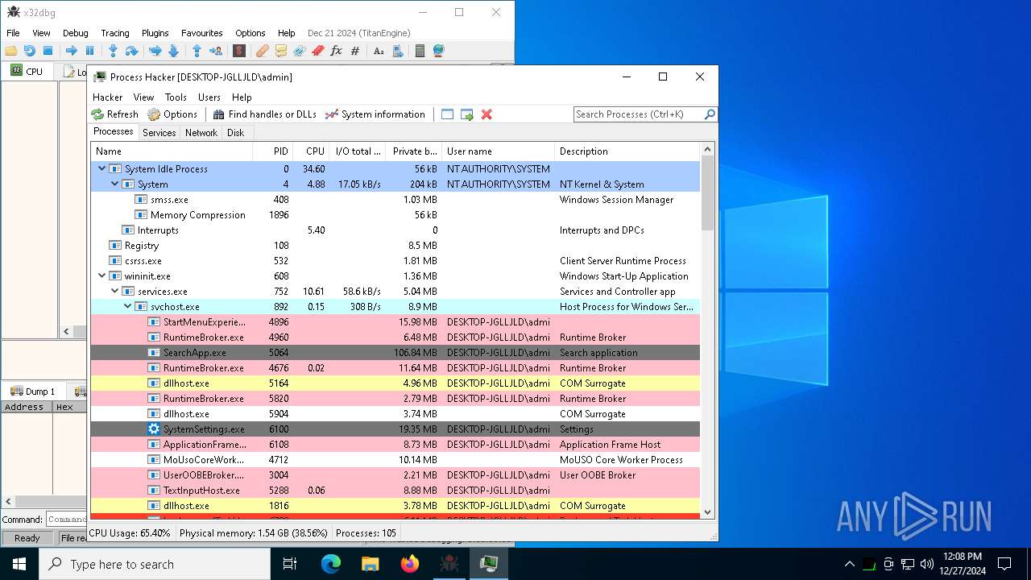Open the x32dbg calculator icon
Screen dimensions: 1031x580
pos(420,51)
